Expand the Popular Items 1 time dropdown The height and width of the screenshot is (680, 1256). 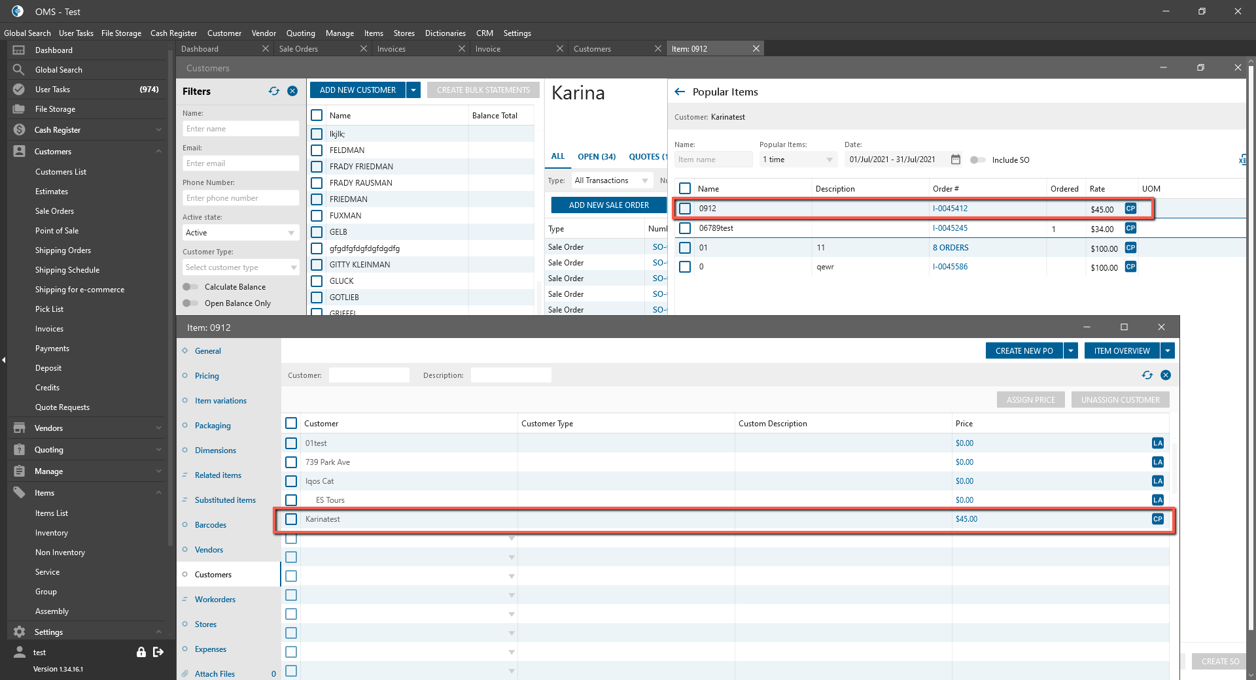797,160
